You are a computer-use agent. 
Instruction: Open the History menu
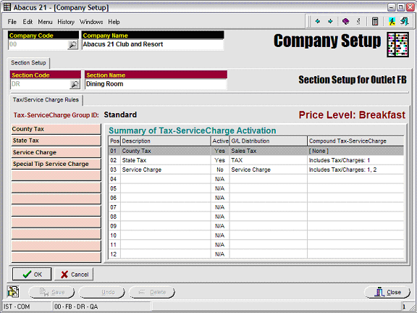click(66, 22)
